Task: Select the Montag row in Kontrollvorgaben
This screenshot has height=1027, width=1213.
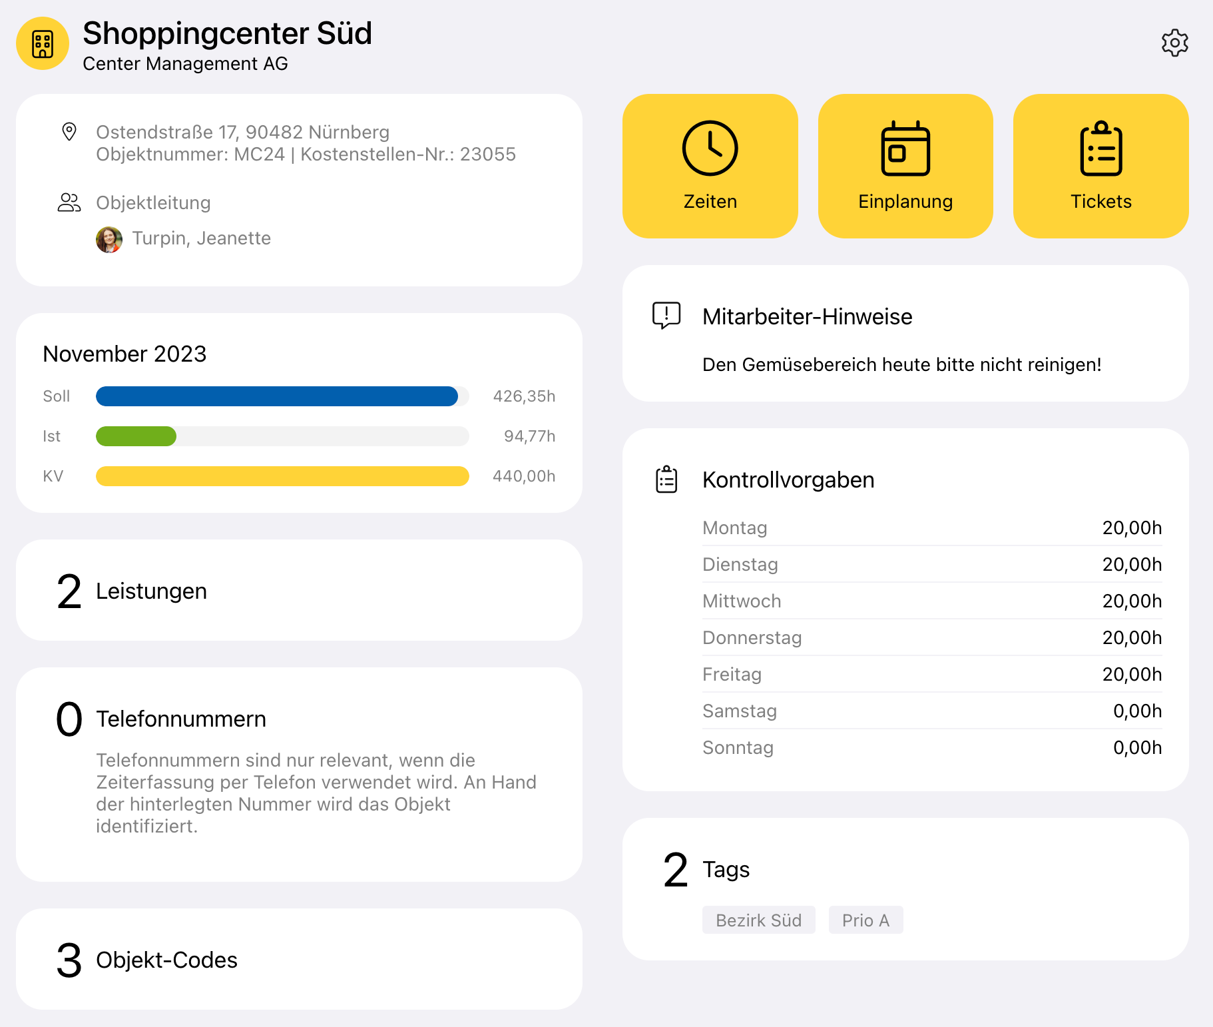Action: pyautogui.click(x=931, y=527)
